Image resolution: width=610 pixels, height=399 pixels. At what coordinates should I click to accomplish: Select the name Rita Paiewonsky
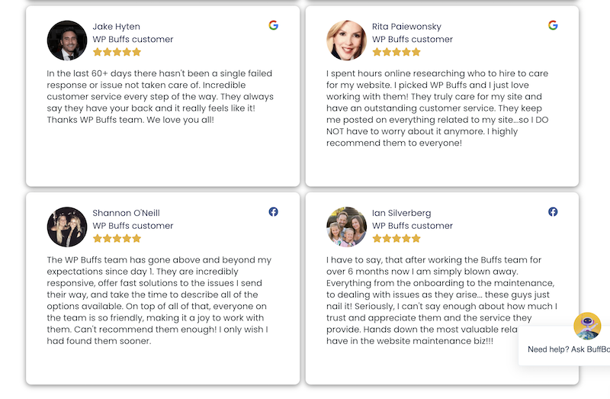pos(406,27)
